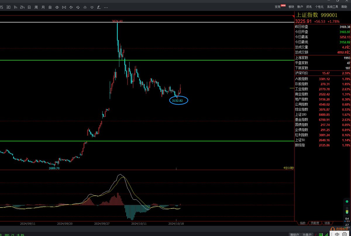Select the 新综指 row
The image size is (351, 236).
323,145
